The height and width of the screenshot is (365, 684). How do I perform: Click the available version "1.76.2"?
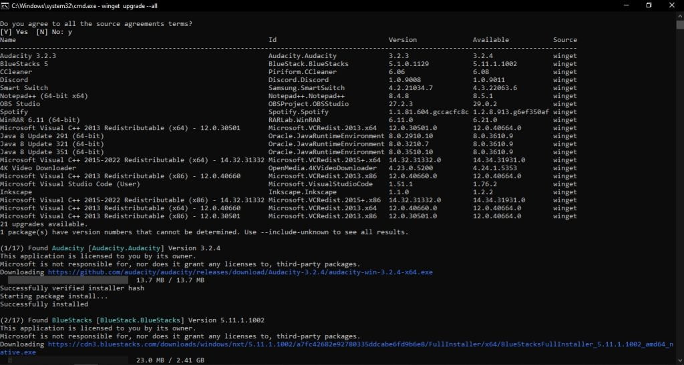click(485, 184)
